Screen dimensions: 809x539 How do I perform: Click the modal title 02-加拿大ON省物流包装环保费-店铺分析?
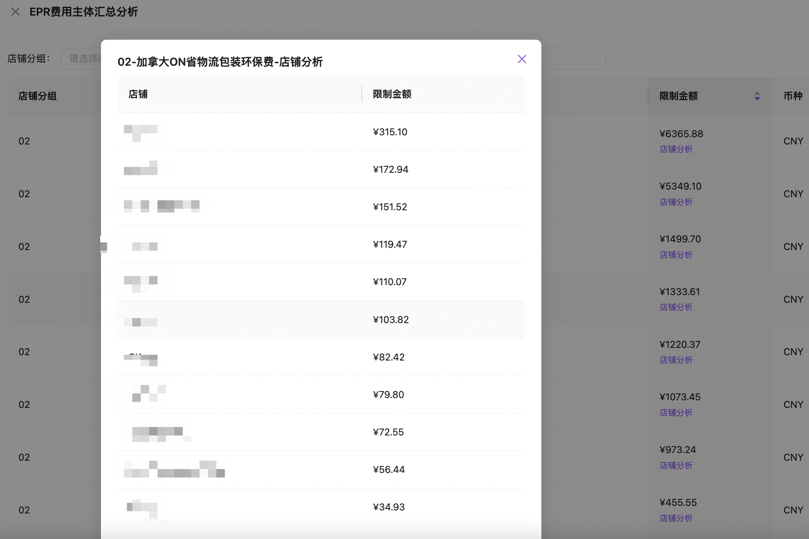click(220, 62)
